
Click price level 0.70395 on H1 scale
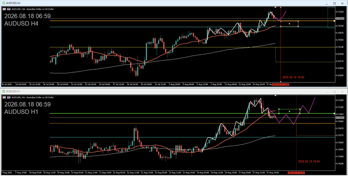click(341, 163)
